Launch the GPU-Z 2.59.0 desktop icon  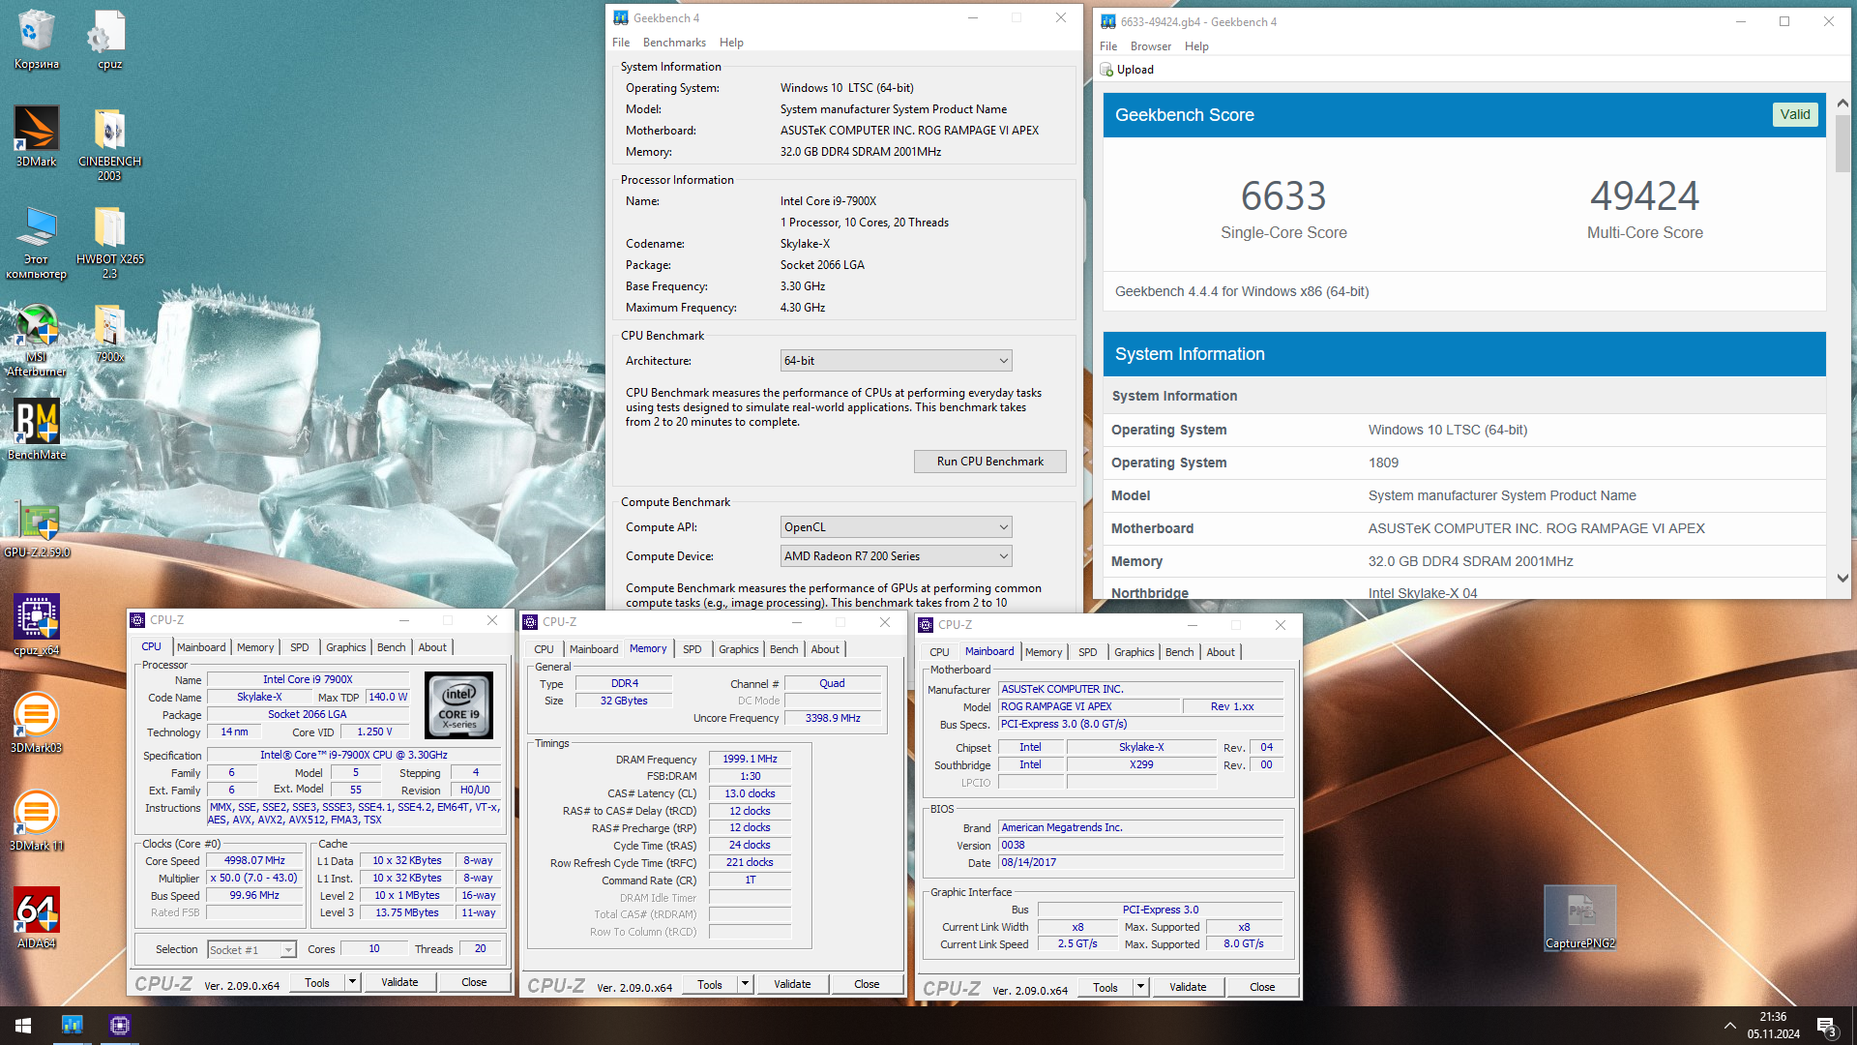pyautogui.click(x=37, y=529)
